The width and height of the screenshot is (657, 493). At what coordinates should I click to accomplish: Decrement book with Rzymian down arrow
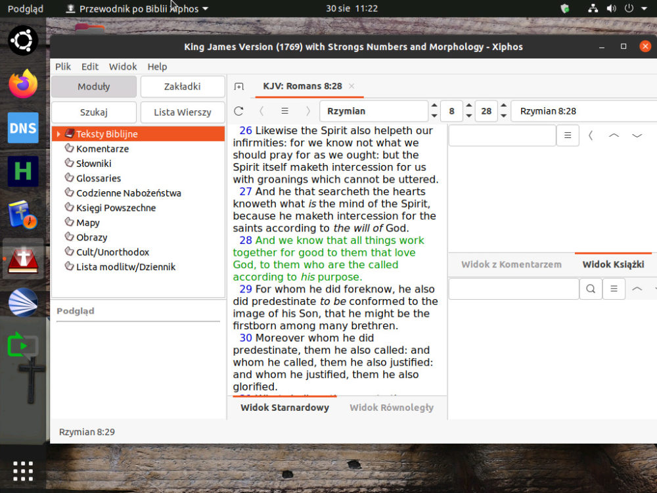434,116
